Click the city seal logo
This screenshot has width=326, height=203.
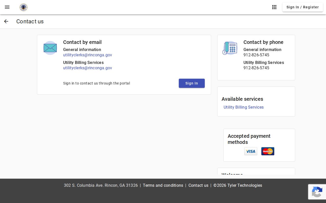[x=23, y=7]
